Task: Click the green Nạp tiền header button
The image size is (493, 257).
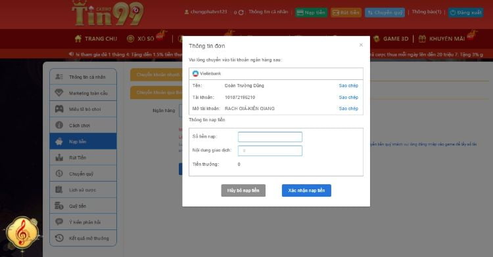Action: (x=312, y=12)
